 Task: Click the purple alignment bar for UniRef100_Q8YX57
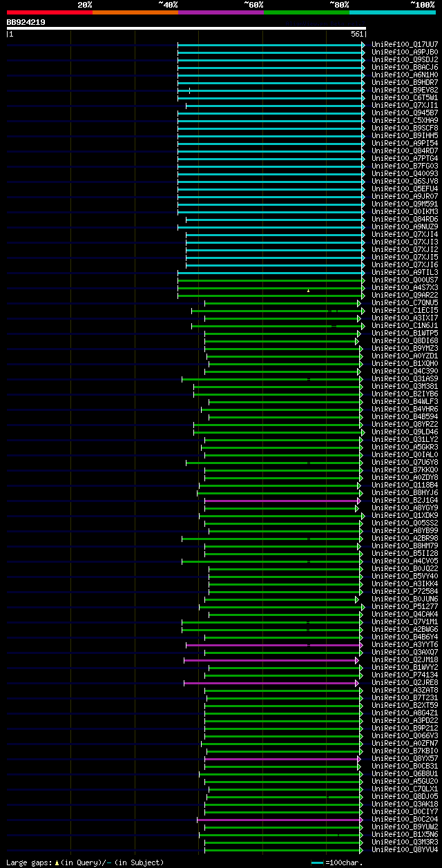pyautogui.click(x=282, y=759)
